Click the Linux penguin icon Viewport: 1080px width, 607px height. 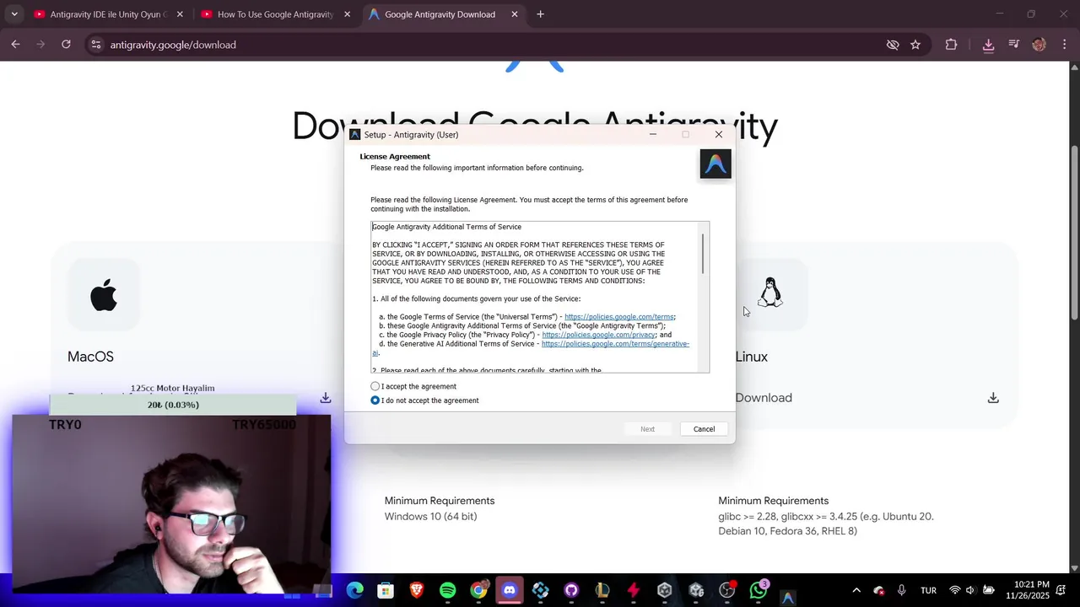769,293
